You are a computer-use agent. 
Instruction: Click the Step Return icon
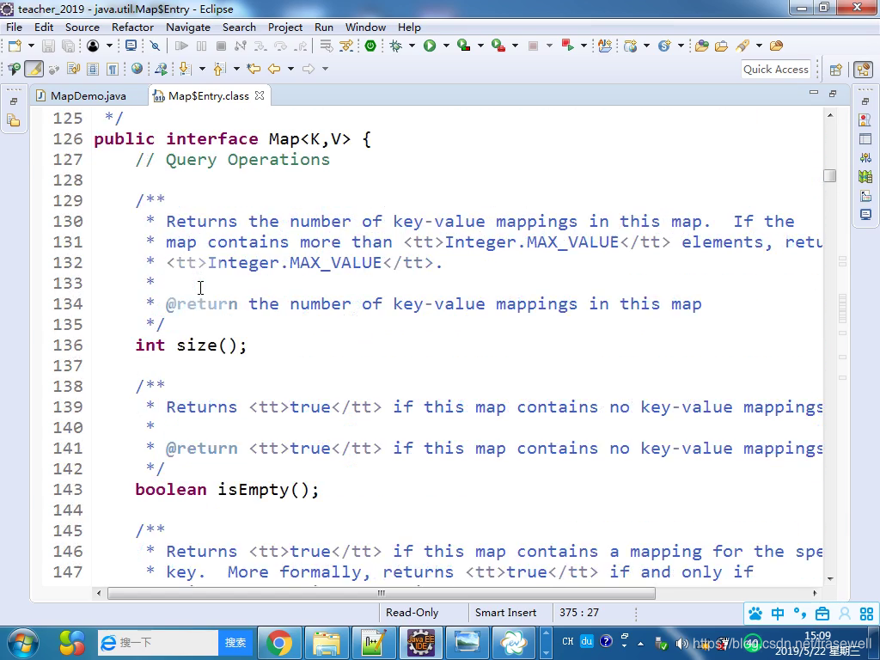tap(302, 46)
